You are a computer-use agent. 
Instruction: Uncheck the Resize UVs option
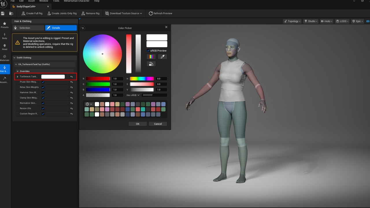tap(43, 109)
